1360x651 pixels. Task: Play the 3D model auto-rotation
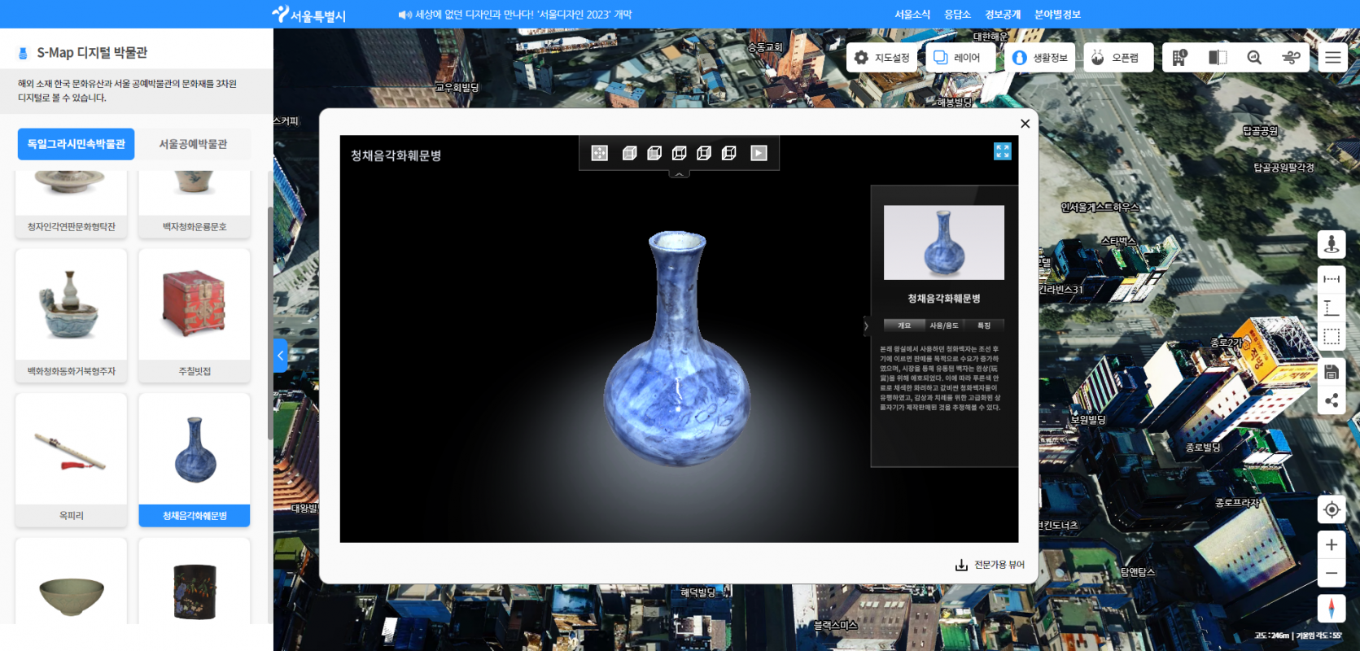759,153
